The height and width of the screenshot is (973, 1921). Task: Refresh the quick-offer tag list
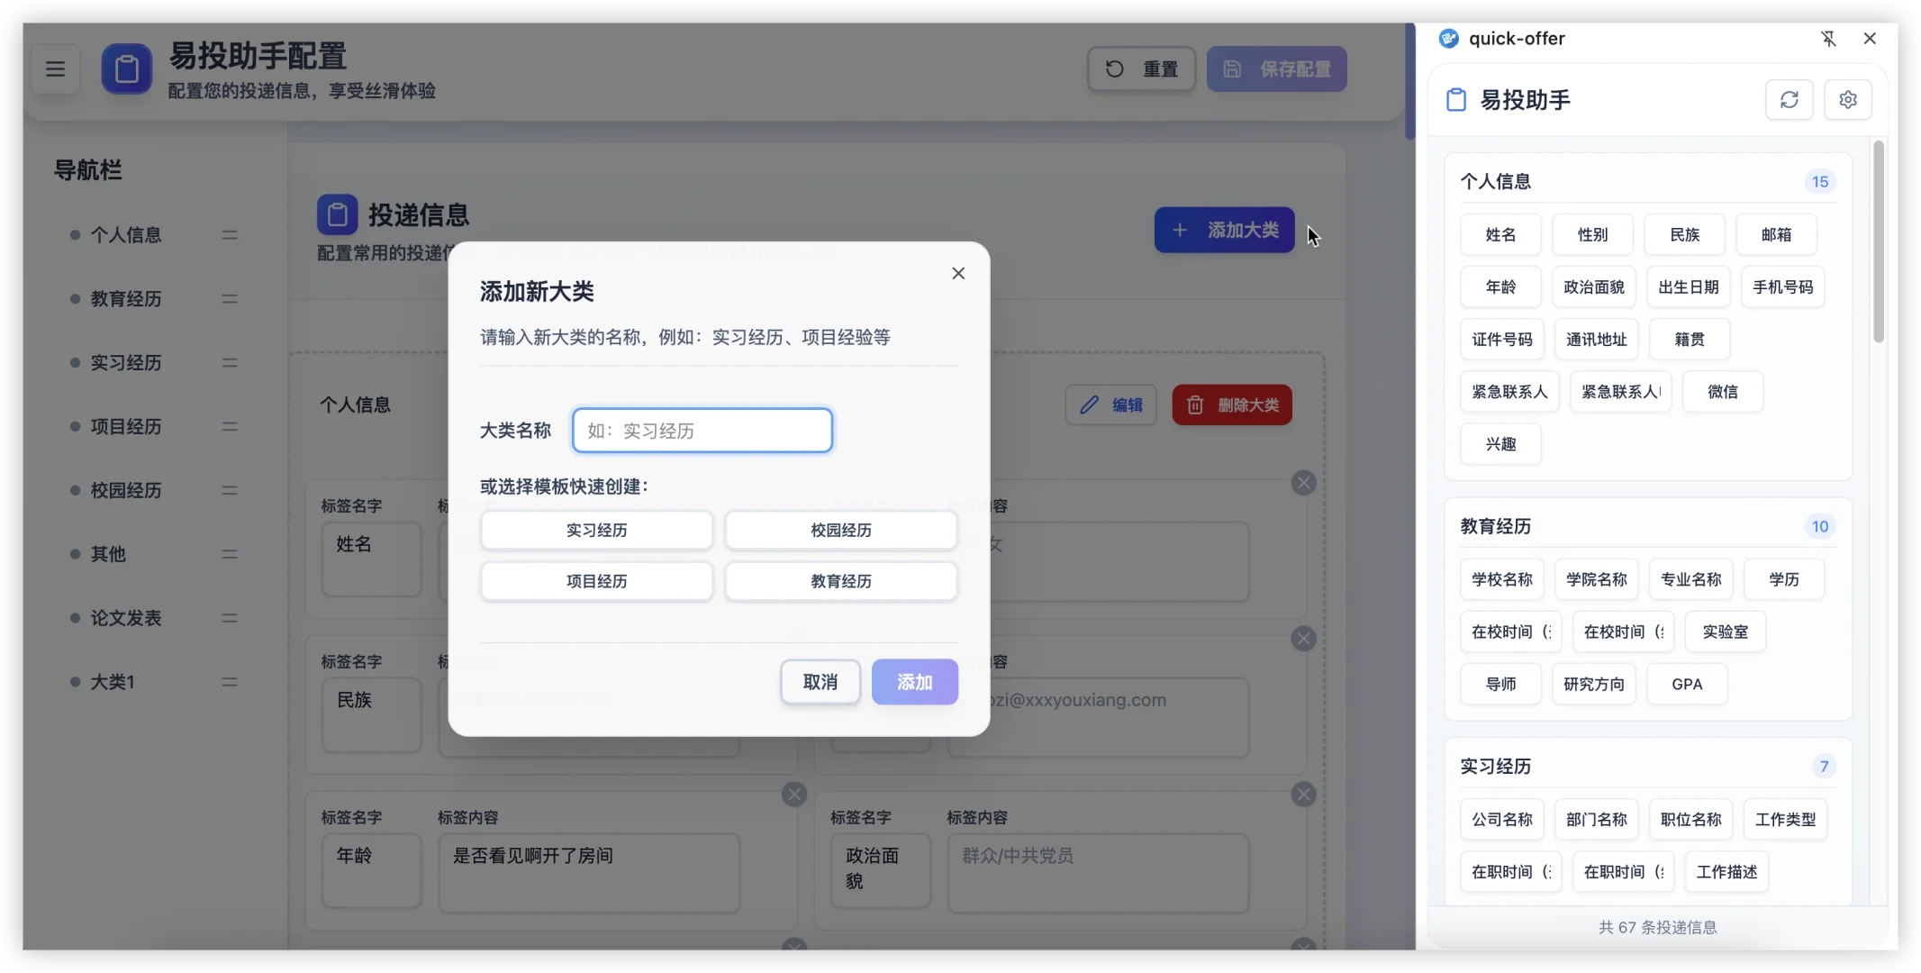(x=1790, y=99)
